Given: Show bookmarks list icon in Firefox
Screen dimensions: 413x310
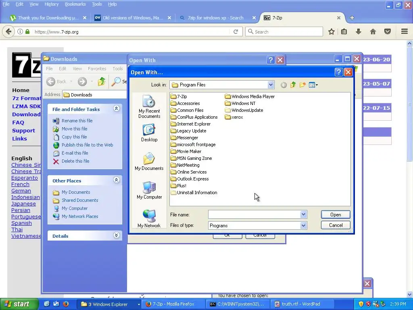Looking at the screenshot, I should coord(344,31).
